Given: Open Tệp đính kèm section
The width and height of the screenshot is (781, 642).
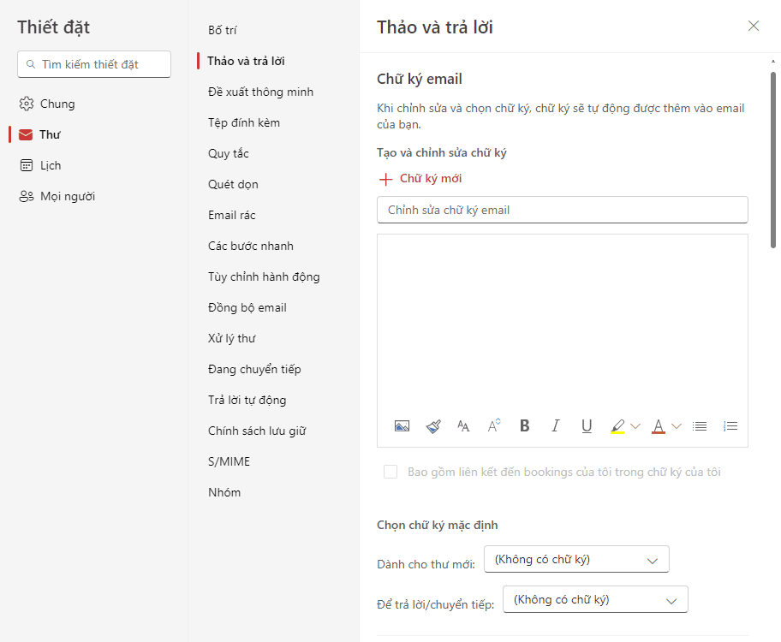Looking at the screenshot, I should point(243,122).
